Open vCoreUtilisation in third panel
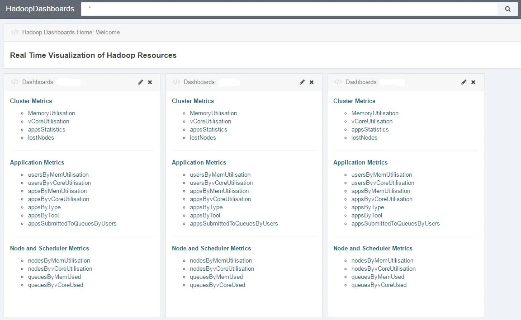The width and height of the screenshot is (521, 320). [x=372, y=122]
